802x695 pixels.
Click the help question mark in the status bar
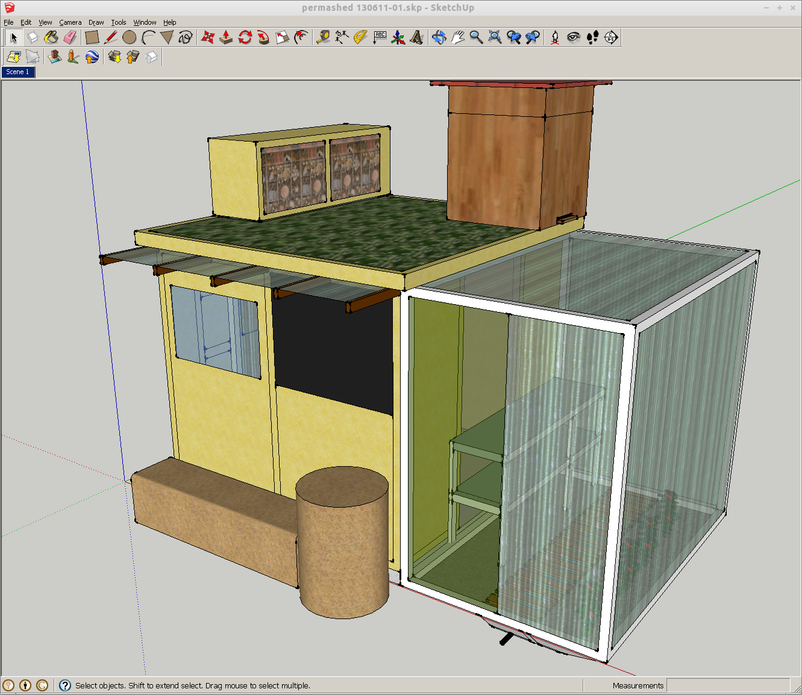point(64,685)
